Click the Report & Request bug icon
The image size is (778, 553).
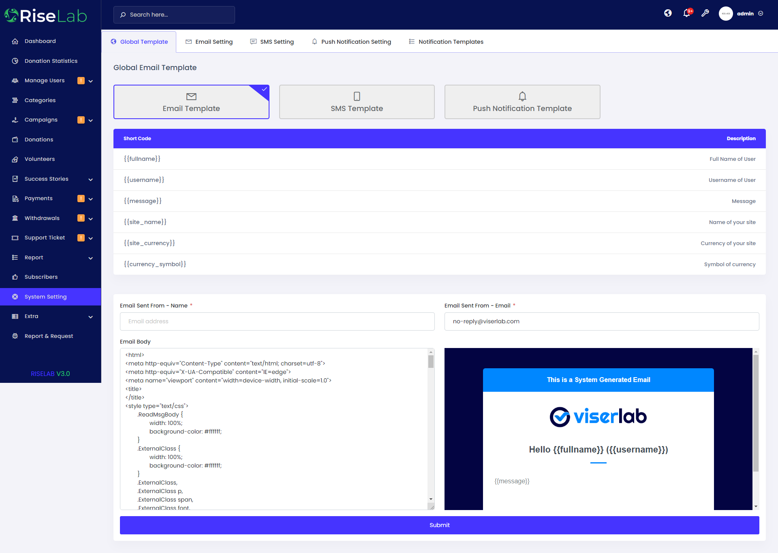click(15, 336)
